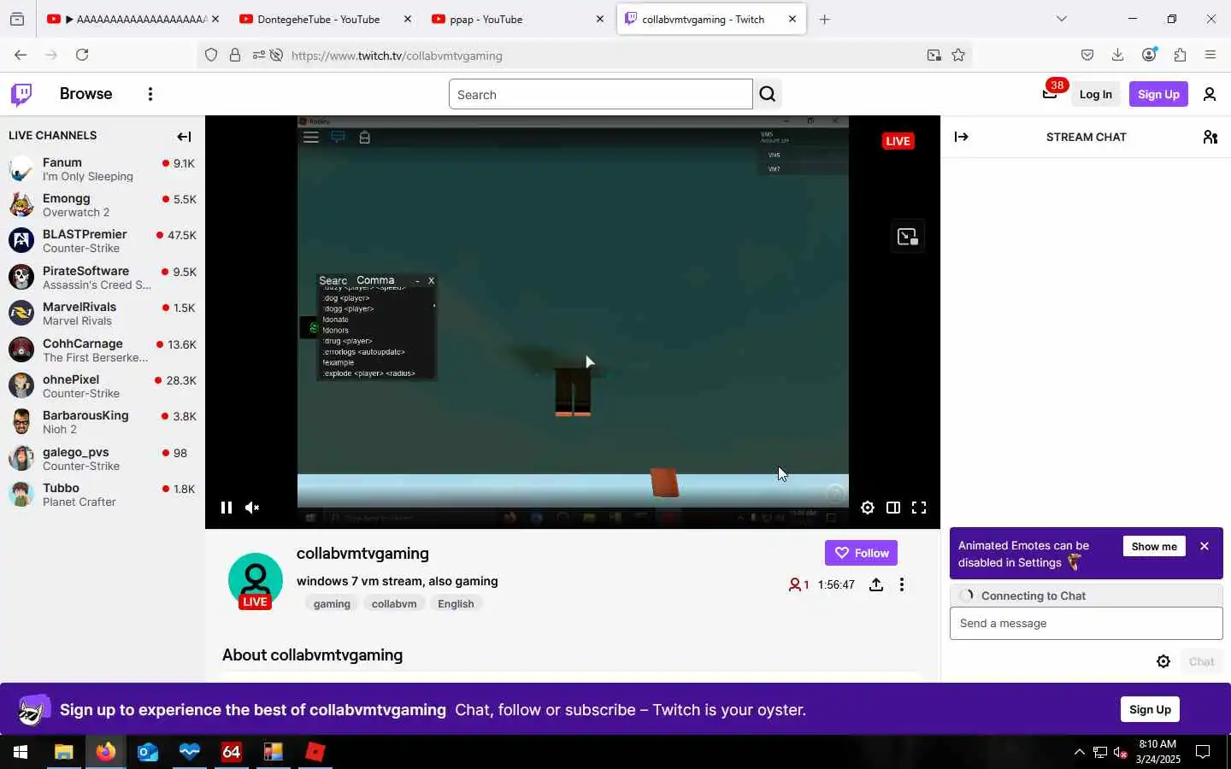The image size is (1231, 769).
Task: Close the collabvmtvgaming Twitch tab
Action: coord(792,19)
